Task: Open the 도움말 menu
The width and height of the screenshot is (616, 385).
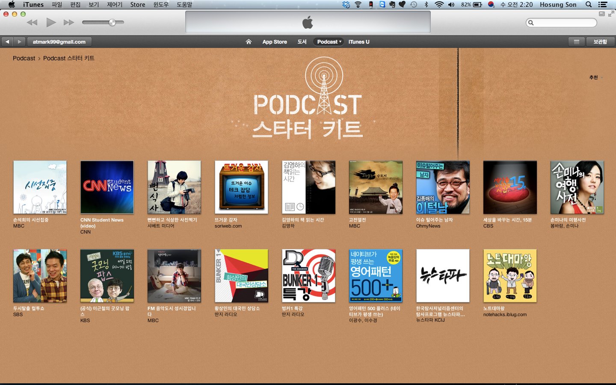Action: pyautogui.click(x=184, y=5)
